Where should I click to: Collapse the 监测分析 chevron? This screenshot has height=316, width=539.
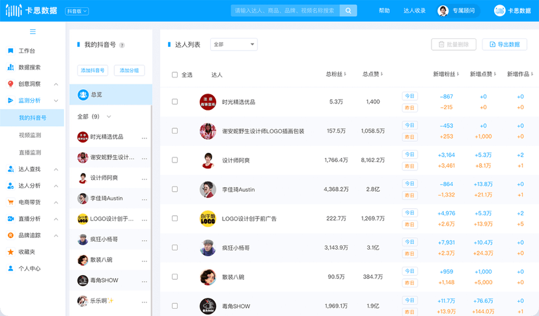pyautogui.click(x=56, y=101)
